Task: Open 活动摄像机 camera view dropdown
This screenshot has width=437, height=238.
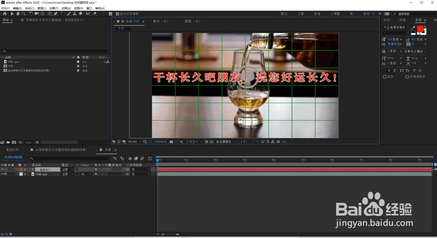Action: click(x=226, y=142)
